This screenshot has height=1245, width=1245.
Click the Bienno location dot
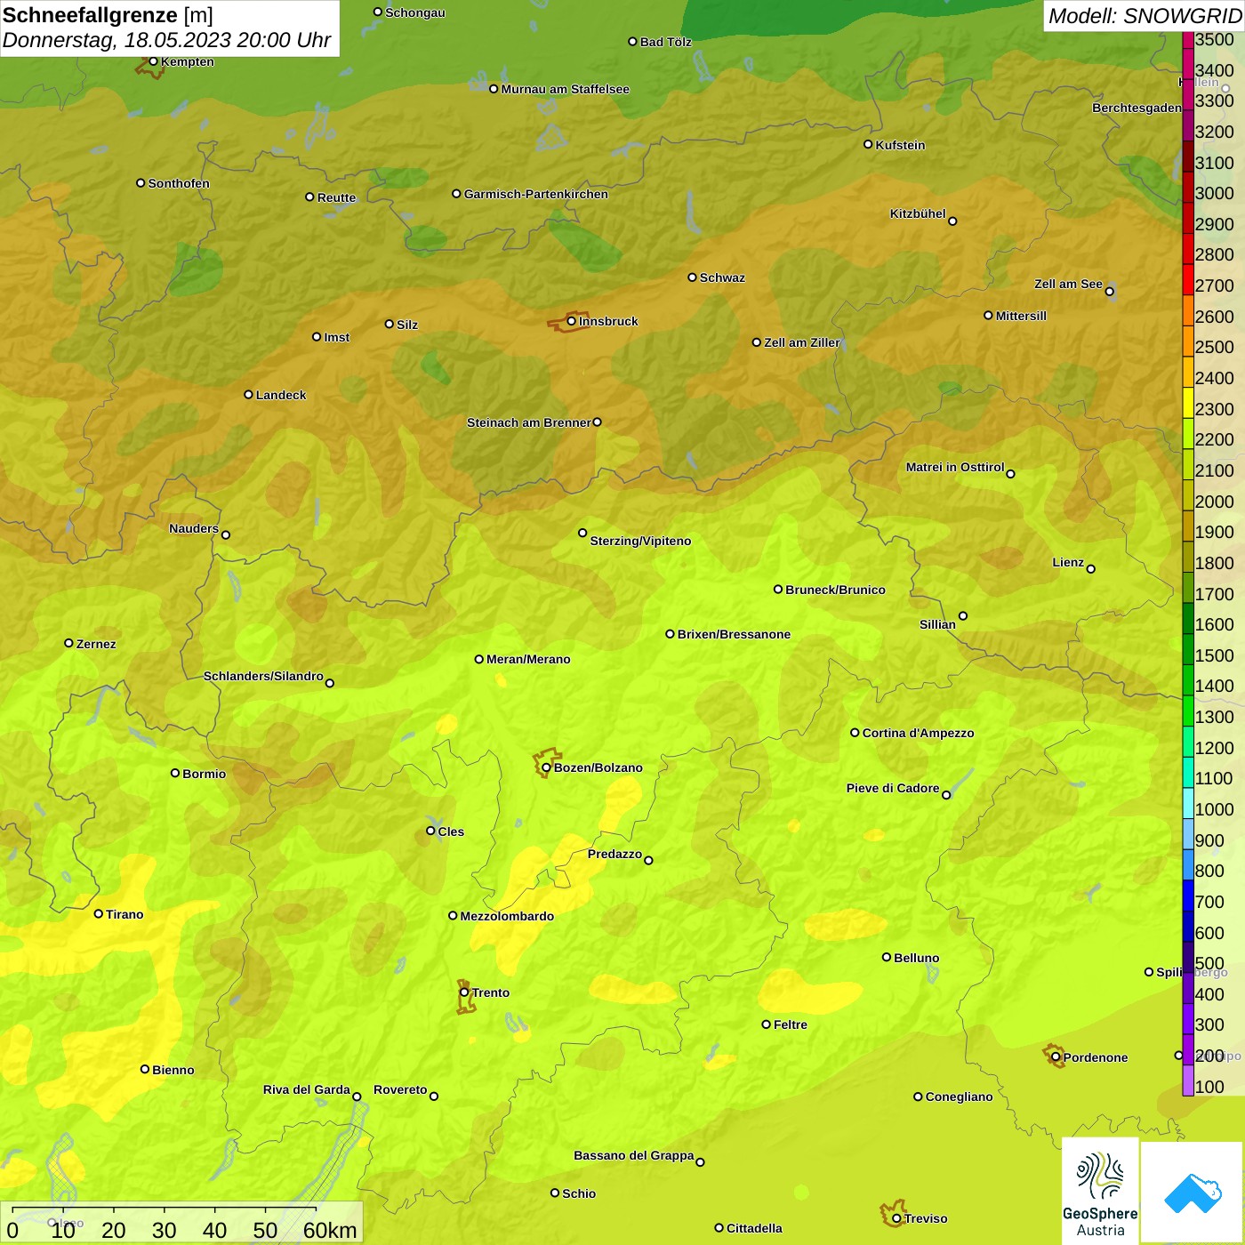[145, 1069]
